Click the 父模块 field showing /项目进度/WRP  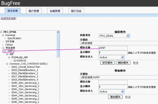pos(119,77)
